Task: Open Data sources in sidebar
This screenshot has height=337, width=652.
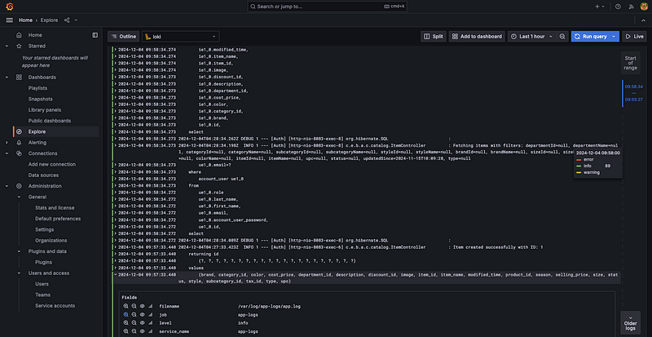Action: (x=43, y=175)
